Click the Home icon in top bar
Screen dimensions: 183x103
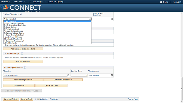coord(161,2)
